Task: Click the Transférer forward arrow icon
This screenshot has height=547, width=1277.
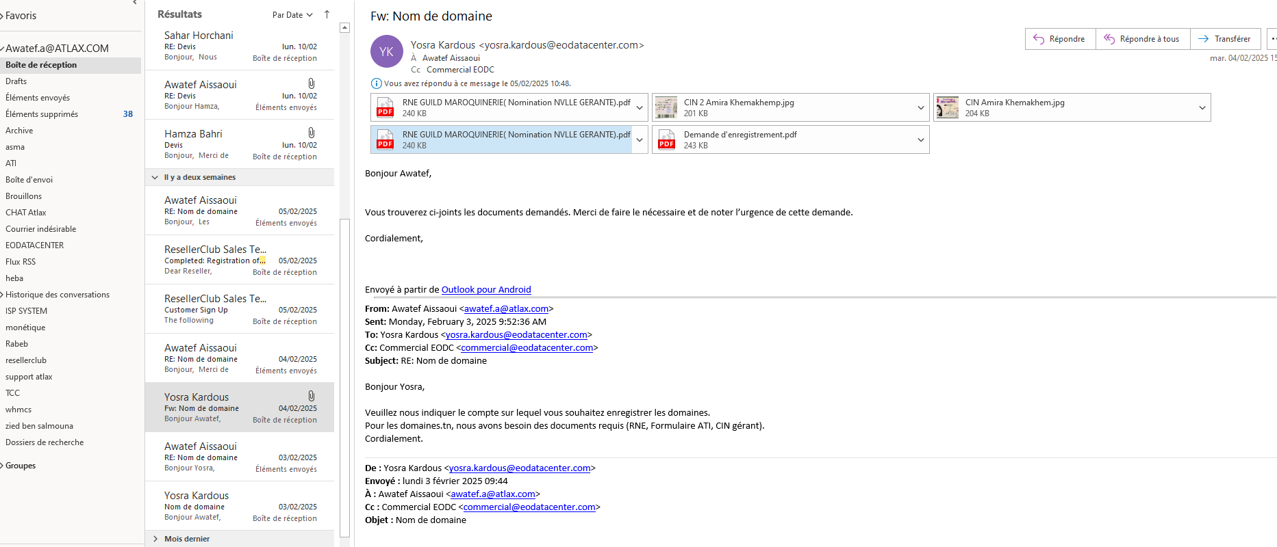Action: (1203, 39)
